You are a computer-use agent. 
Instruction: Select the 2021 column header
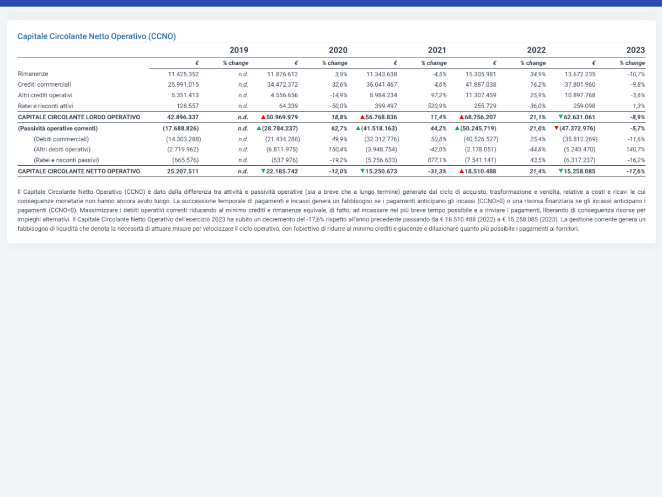pyautogui.click(x=437, y=50)
